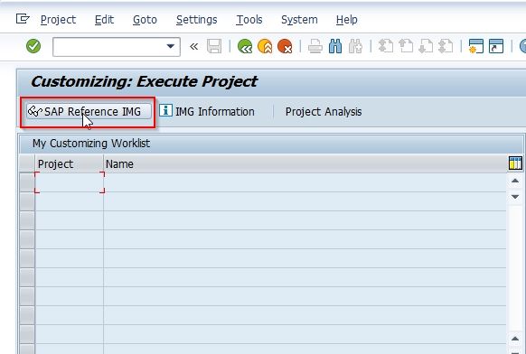This screenshot has width=526, height=354.
Task: Open the Goto menu
Action: [x=145, y=20]
